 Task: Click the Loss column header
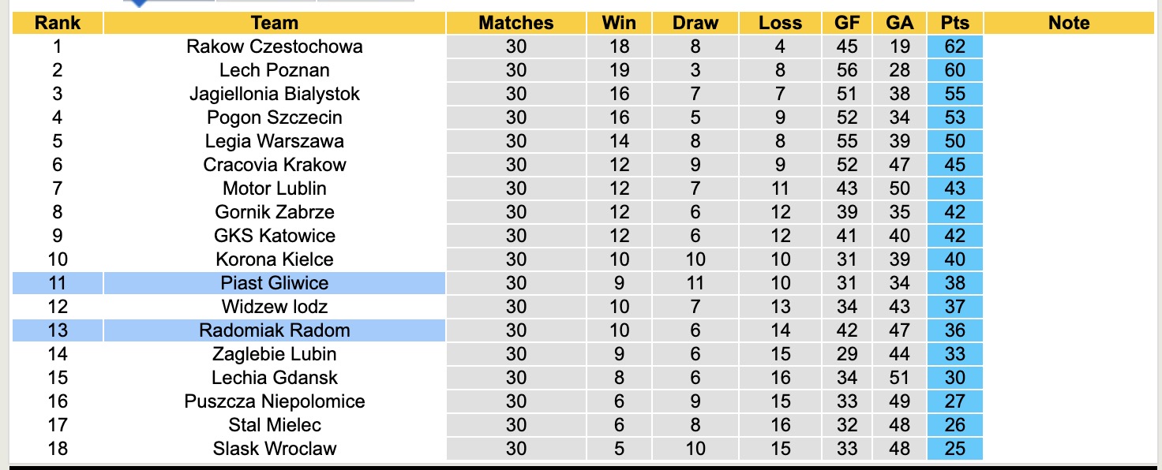[x=780, y=23]
